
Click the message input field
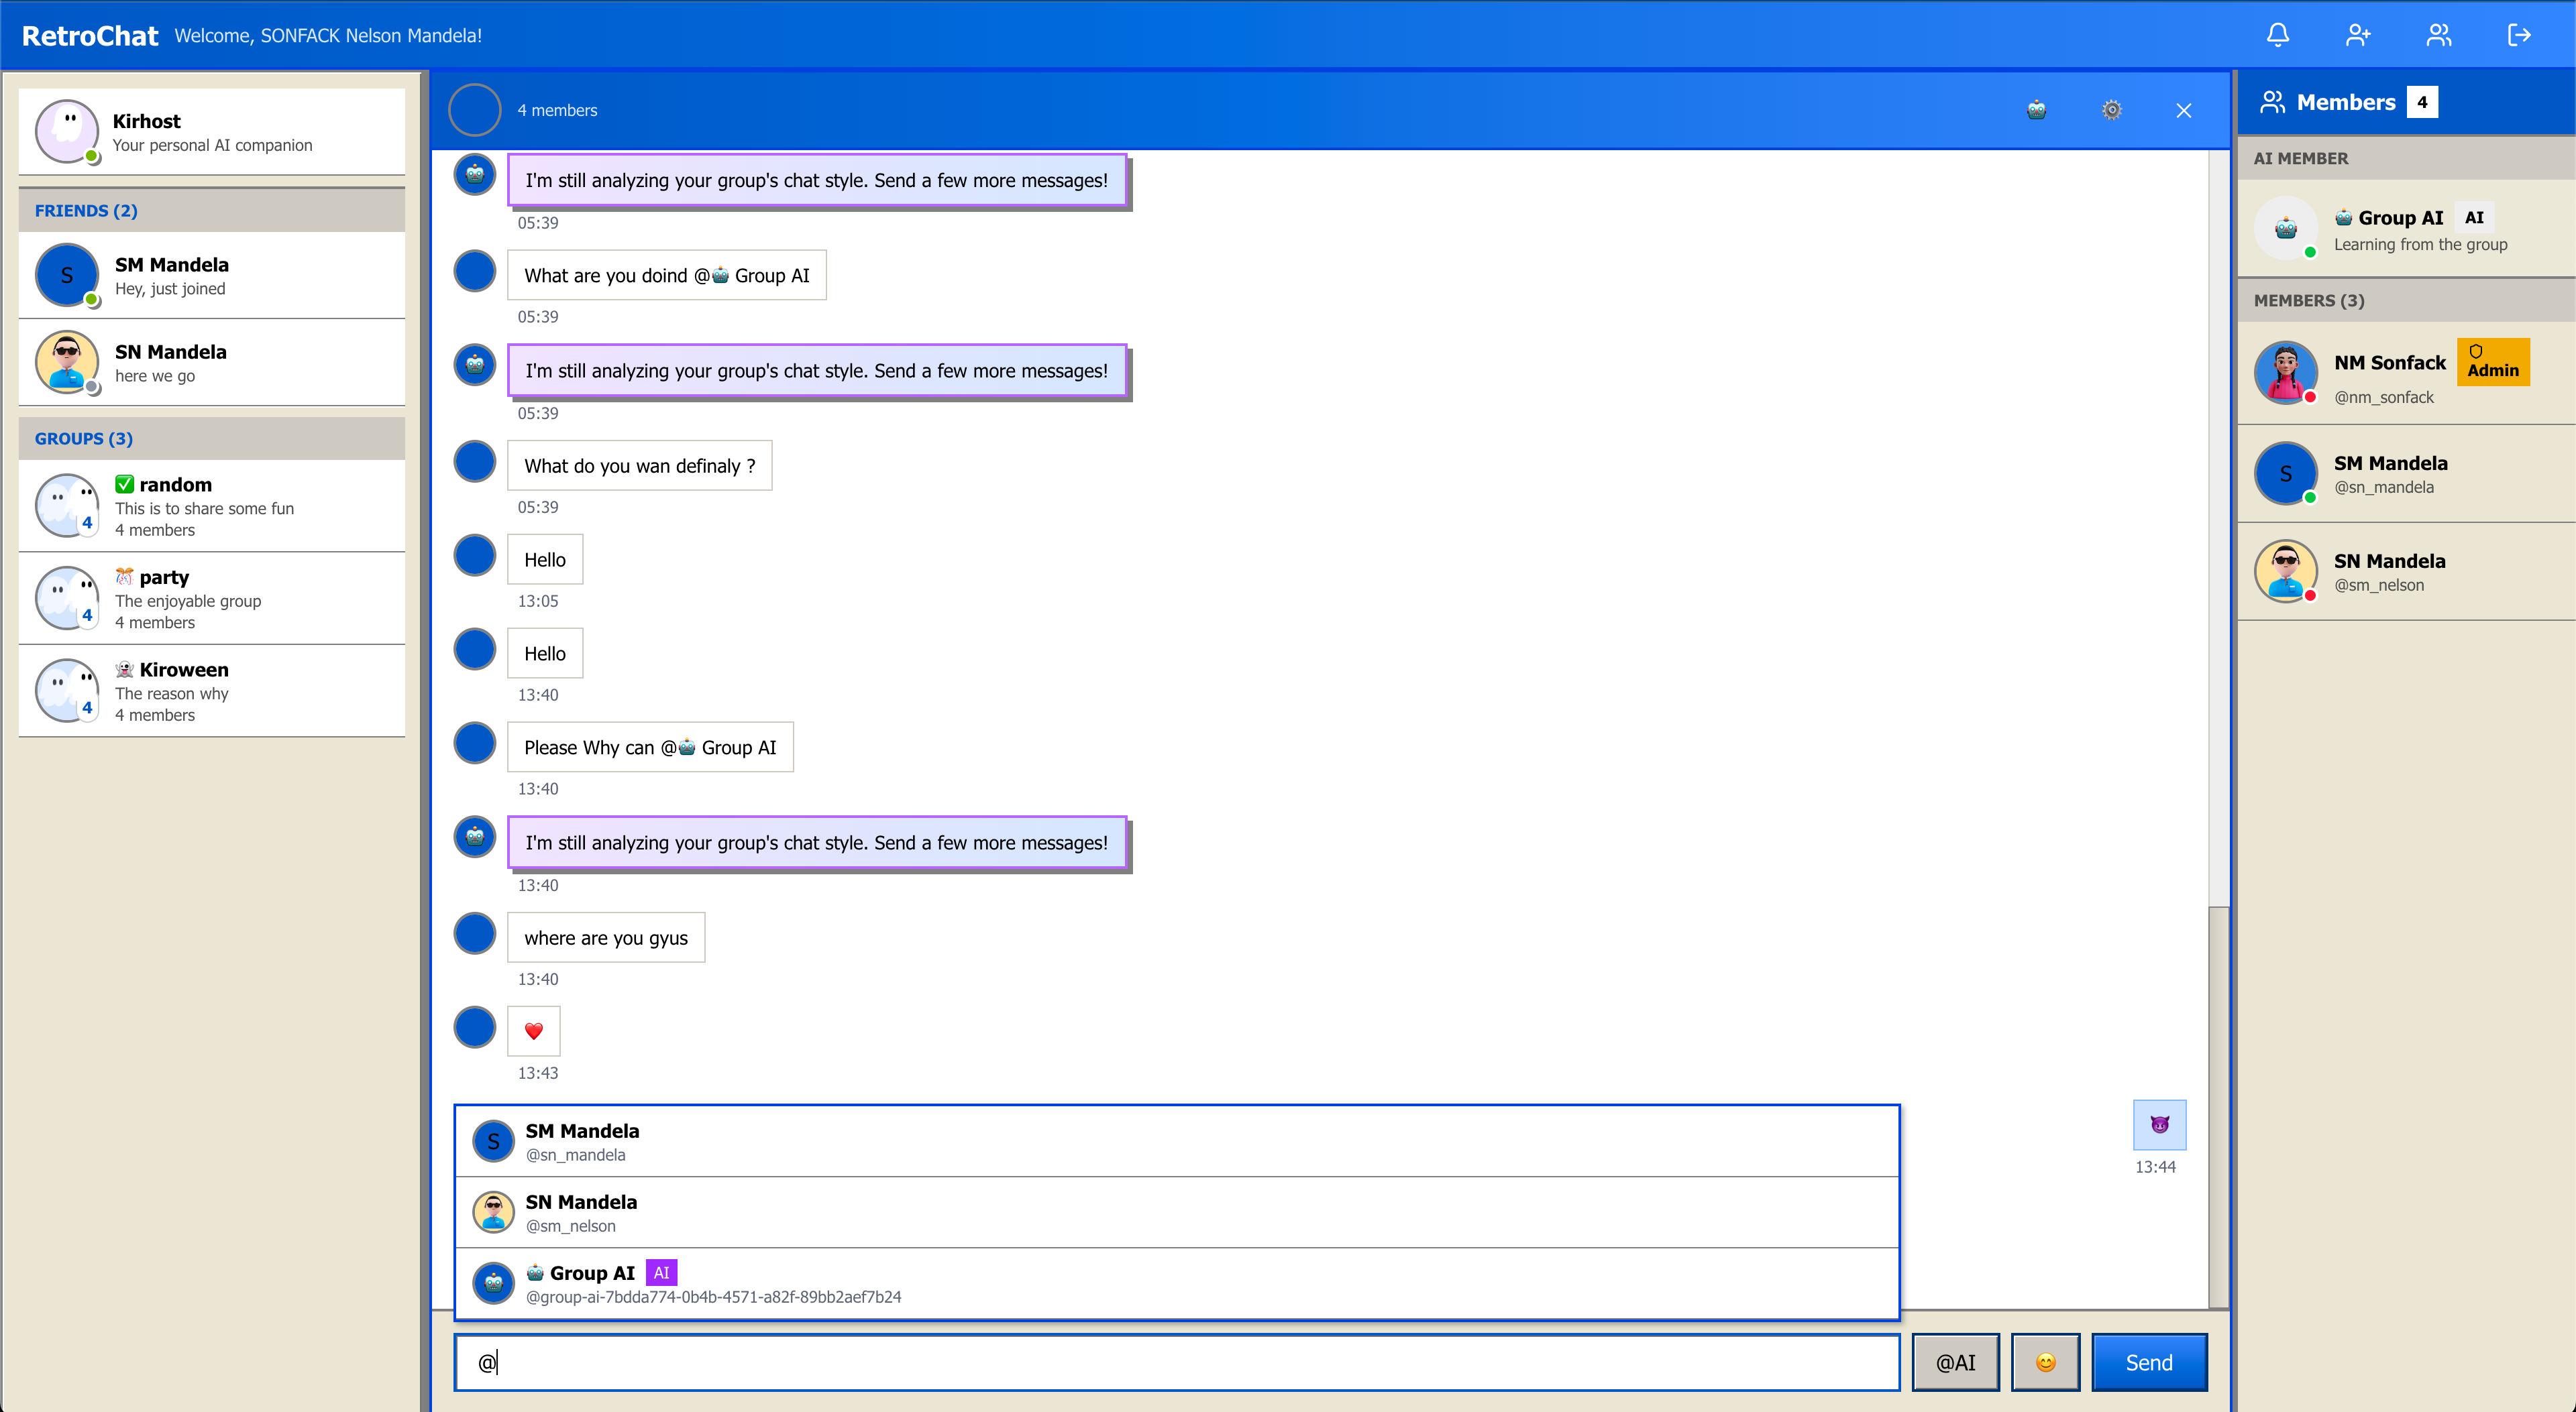click(x=1176, y=1362)
